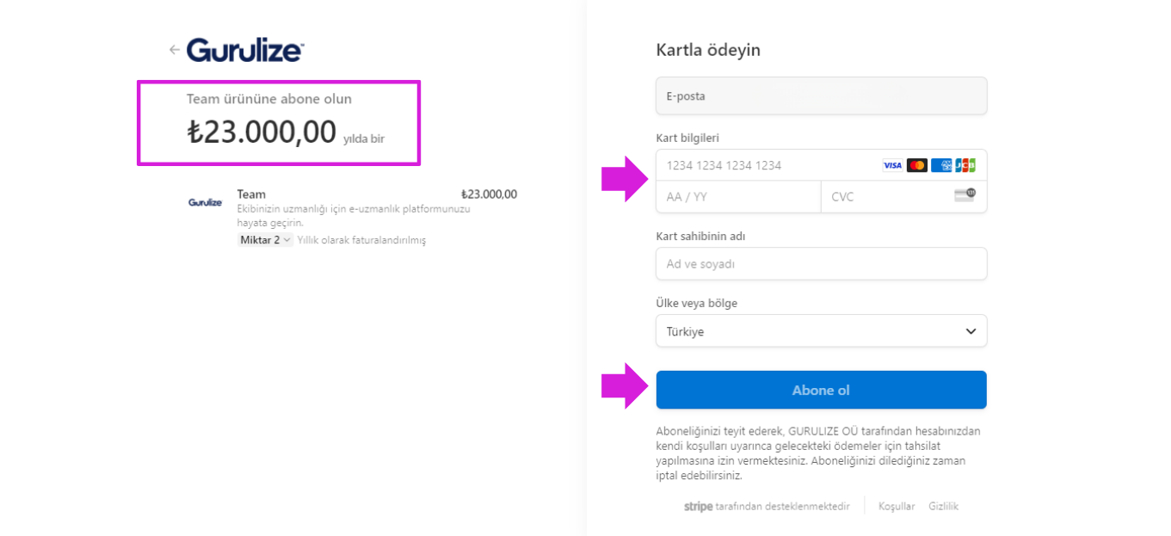The width and height of the screenshot is (1171, 536).
Task: Focus the E-posta email field
Action: click(x=821, y=95)
